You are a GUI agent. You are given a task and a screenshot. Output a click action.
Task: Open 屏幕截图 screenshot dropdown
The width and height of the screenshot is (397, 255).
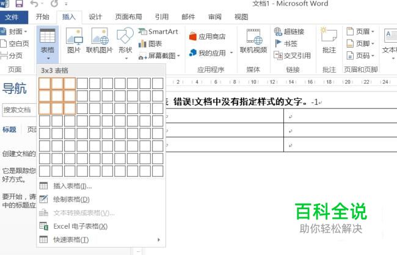159,56
